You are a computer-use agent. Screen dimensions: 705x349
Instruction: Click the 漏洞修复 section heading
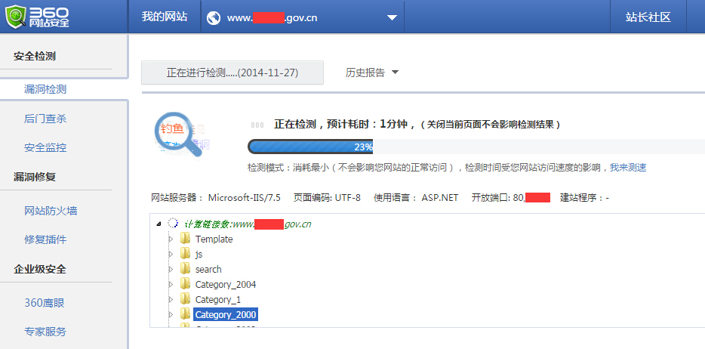[x=35, y=177]
